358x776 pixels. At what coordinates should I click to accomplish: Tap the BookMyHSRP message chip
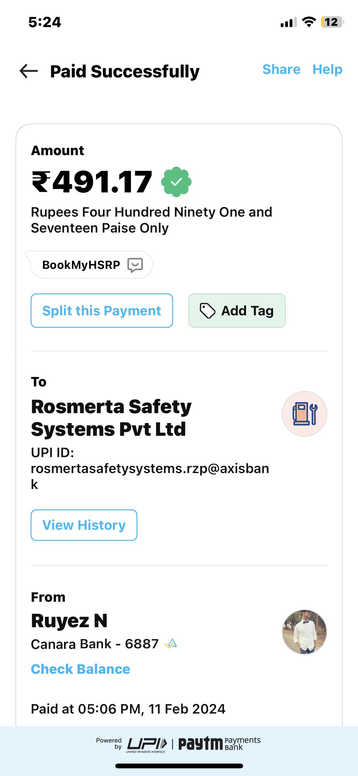tap(81, 265)
